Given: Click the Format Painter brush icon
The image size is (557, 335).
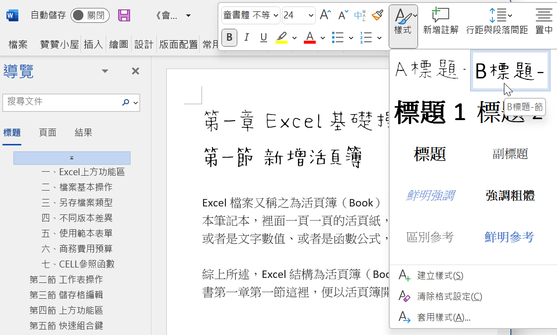Looking at the screenshot, I should pos(377,15).
